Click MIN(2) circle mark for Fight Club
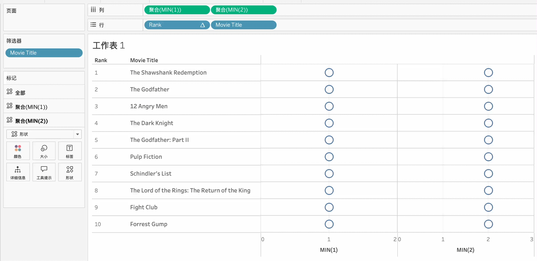This screenshot has width=537, height=261. click(488, 207)
